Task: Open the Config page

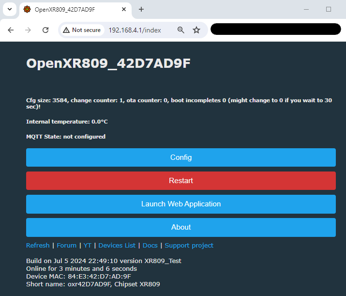Action: click(x=181, y=157)
